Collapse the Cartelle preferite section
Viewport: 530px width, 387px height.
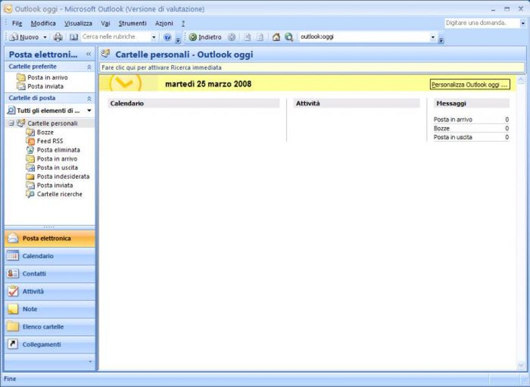(89, 67)
